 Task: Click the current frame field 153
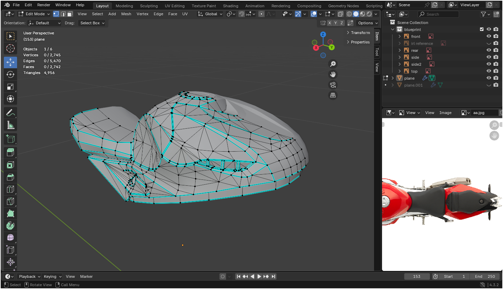(417, 276)
